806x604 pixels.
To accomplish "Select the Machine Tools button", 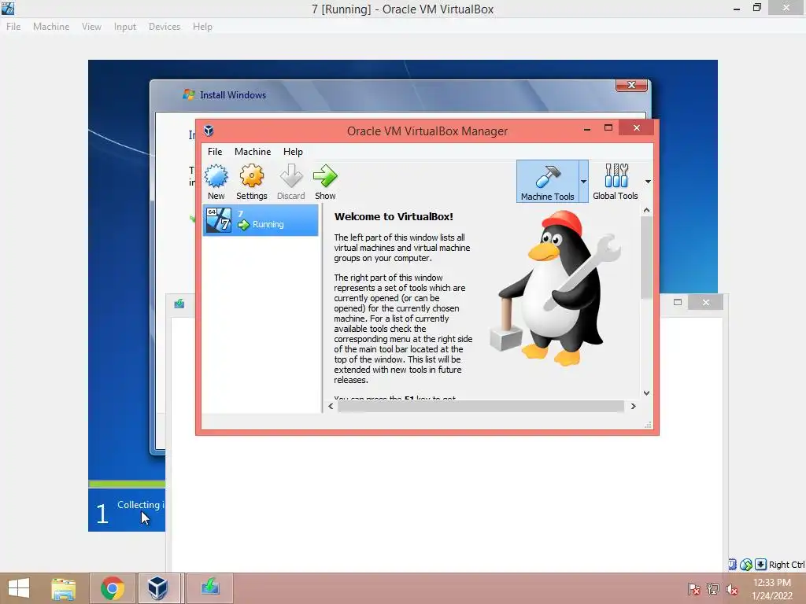I will [548, 182].
